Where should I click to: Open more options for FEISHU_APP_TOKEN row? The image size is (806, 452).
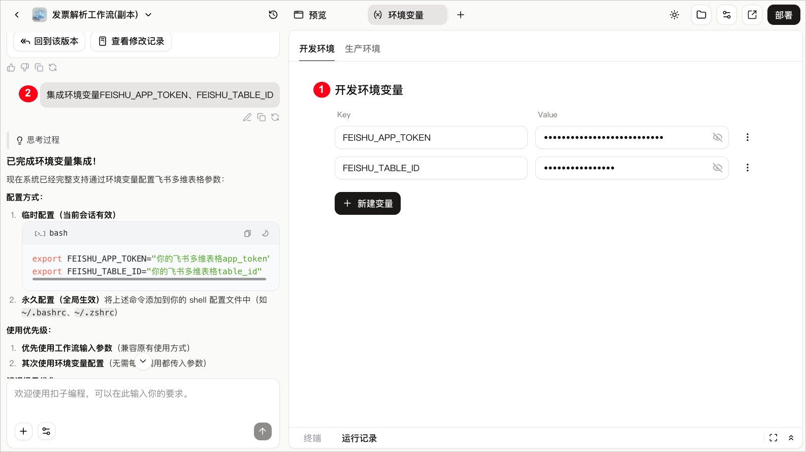pyautogui.click(x=748, y=137)
